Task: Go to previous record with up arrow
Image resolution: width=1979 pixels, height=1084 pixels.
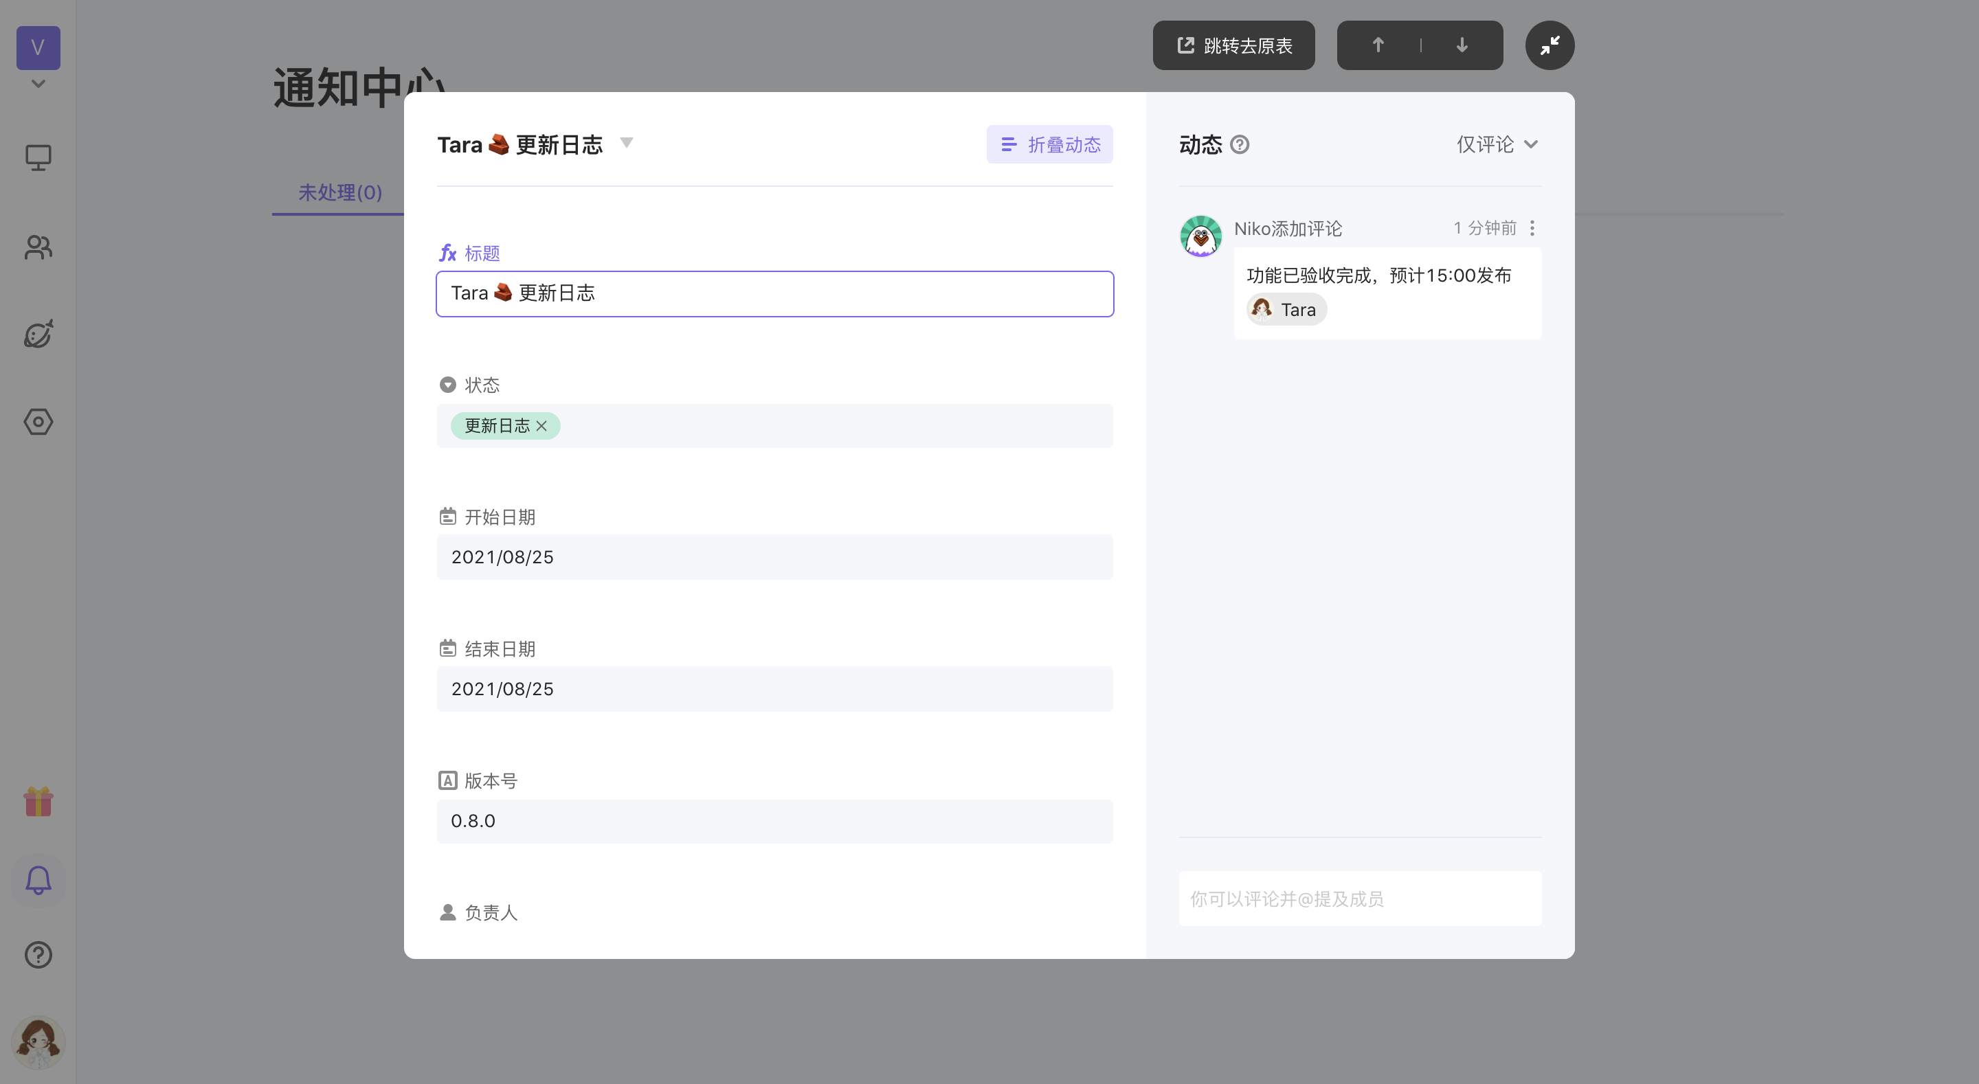Action: click(x=1378, y=45)
